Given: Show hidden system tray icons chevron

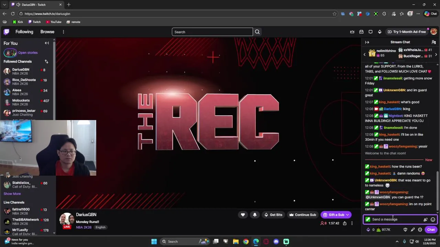Looking at the screenshot, I should pyautogui.click(x=397, y=242).
